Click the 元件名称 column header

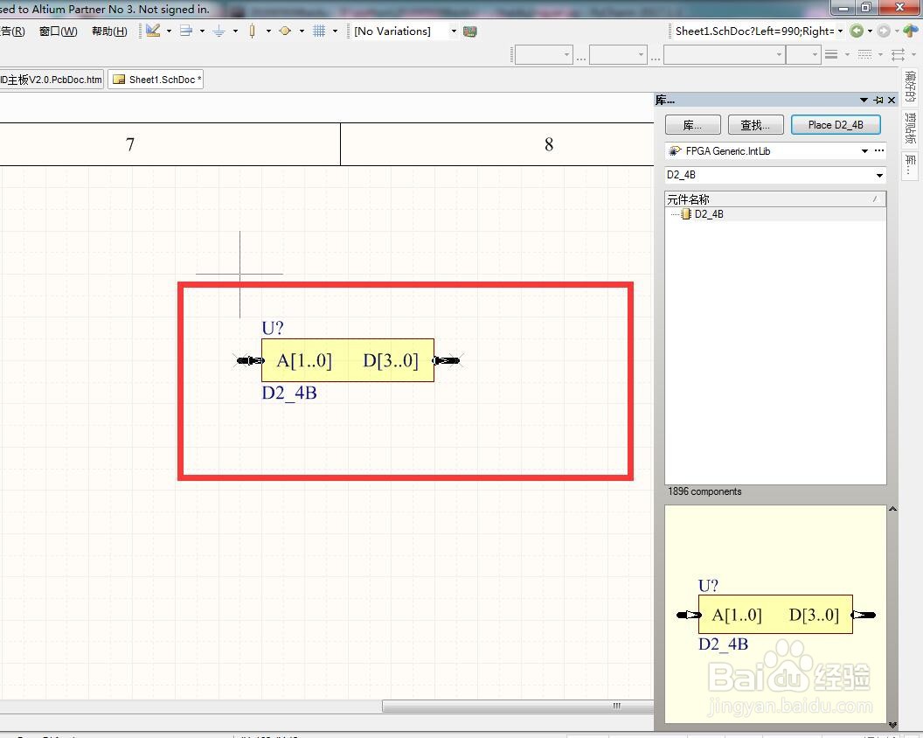[x=775, y=199]
